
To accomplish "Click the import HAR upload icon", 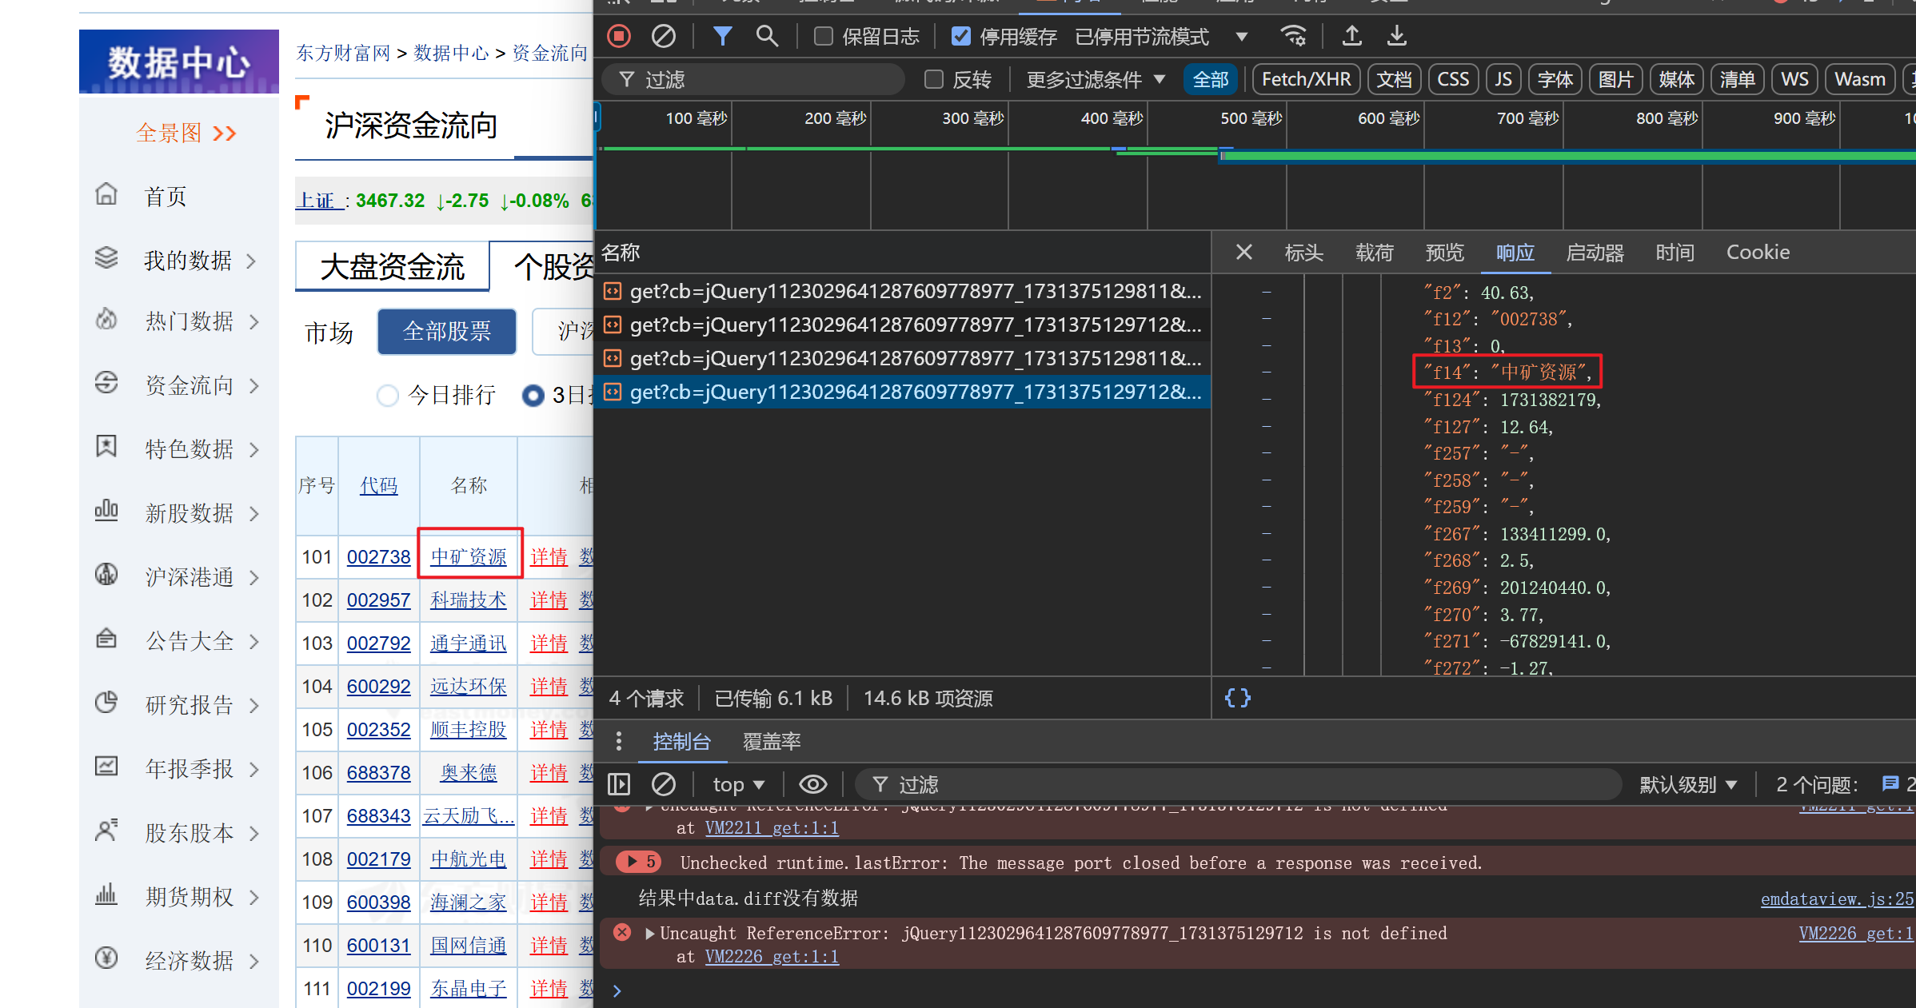I will (1351, 36).
